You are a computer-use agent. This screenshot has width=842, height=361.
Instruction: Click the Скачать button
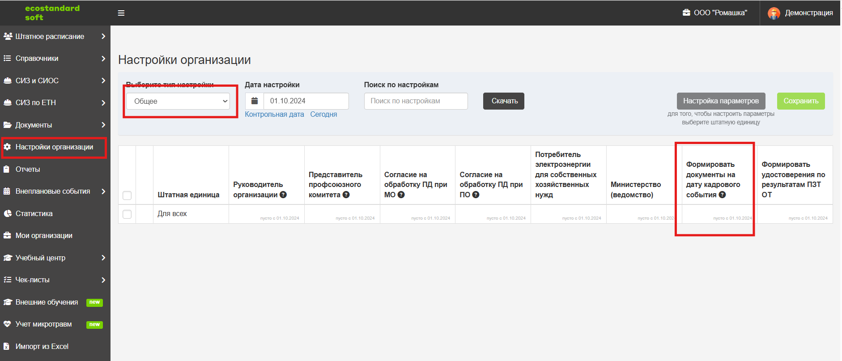tap(504, 101)
